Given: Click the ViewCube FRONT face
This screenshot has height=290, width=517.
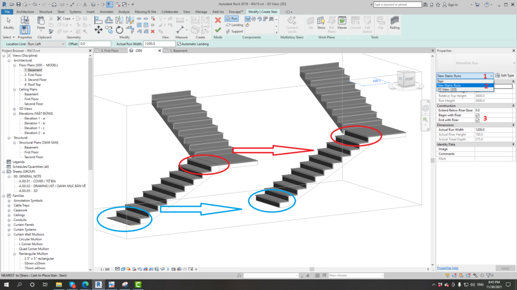Looking at the screenshot, I should (x=408, y=79).
